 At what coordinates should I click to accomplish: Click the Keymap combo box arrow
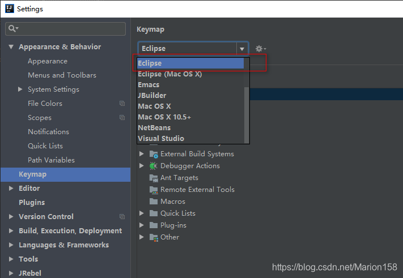(242, 49)
